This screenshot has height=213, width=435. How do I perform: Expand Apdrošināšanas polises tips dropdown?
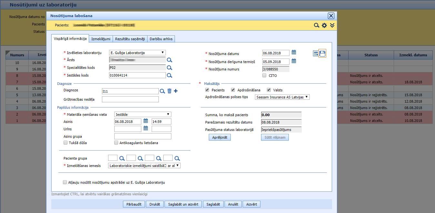[282, 97]
